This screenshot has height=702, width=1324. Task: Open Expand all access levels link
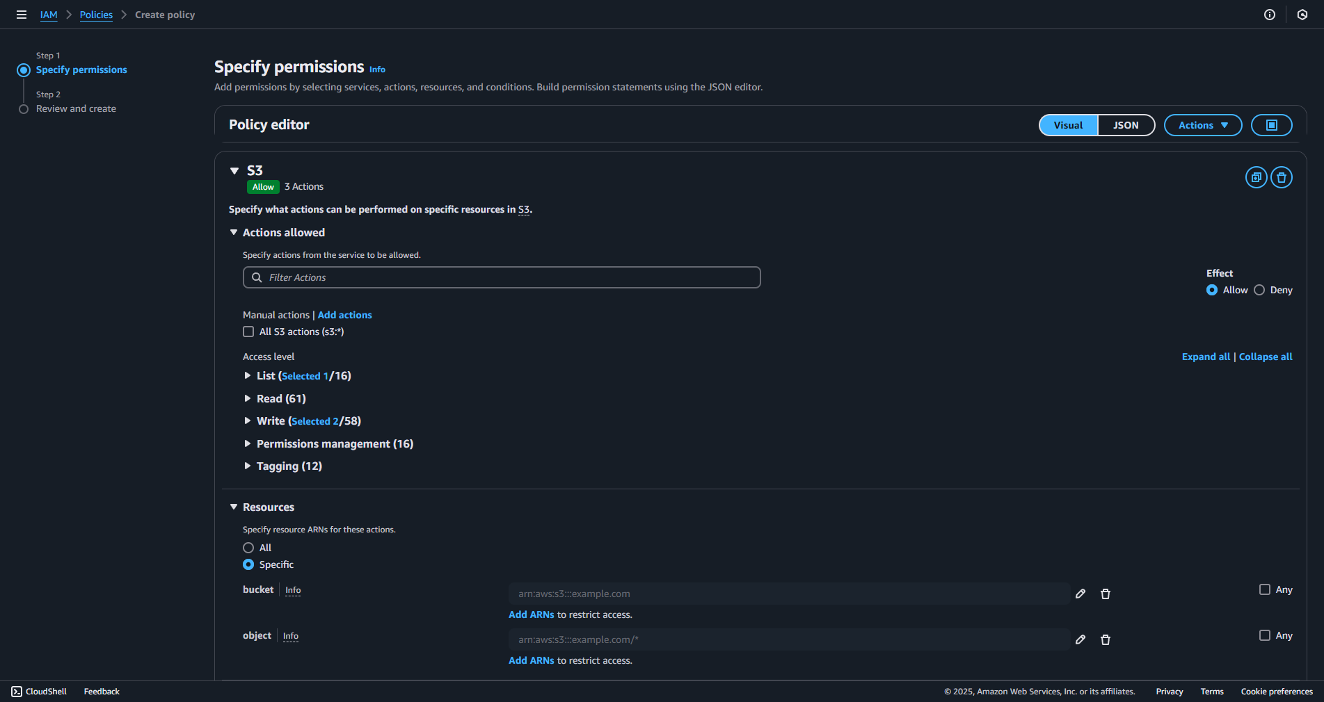(x=1205, y=357)
